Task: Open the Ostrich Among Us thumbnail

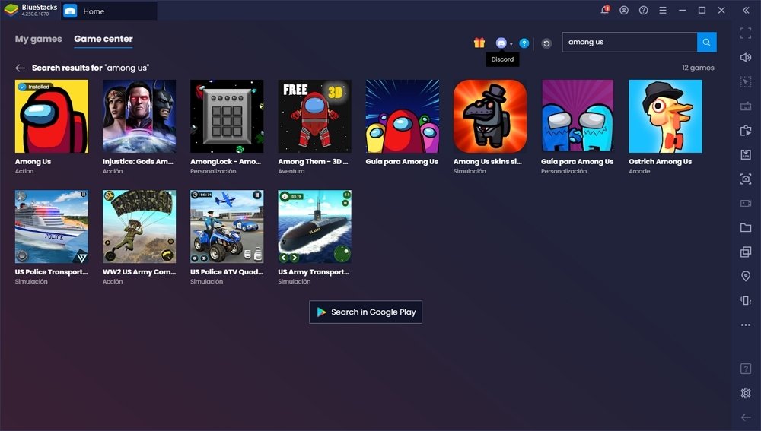Action: [x=665, y=116]
